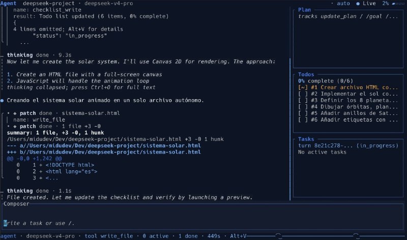This screenshot has height=240, width=407.
Task: Click diamond icon of patch sistema-solar.html
Action: (15, 113)
